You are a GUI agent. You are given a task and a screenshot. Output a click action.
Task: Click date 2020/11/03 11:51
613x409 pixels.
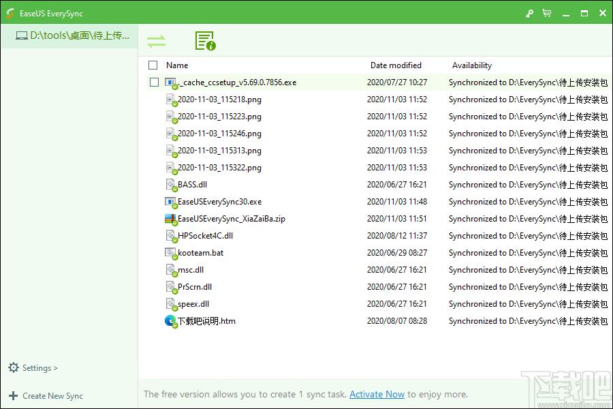[x=397, y=219]
